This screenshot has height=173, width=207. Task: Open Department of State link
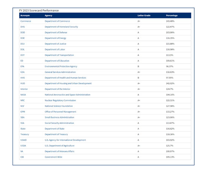(55, 129)
